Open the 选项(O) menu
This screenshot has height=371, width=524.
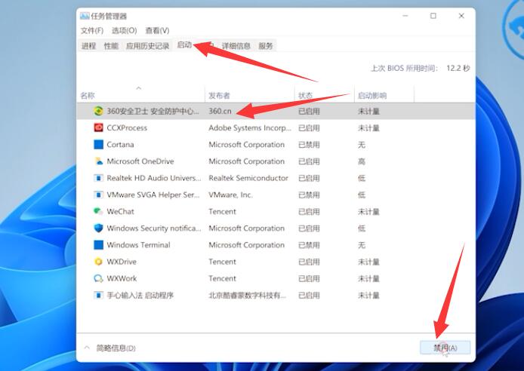(x=125, y=30)
